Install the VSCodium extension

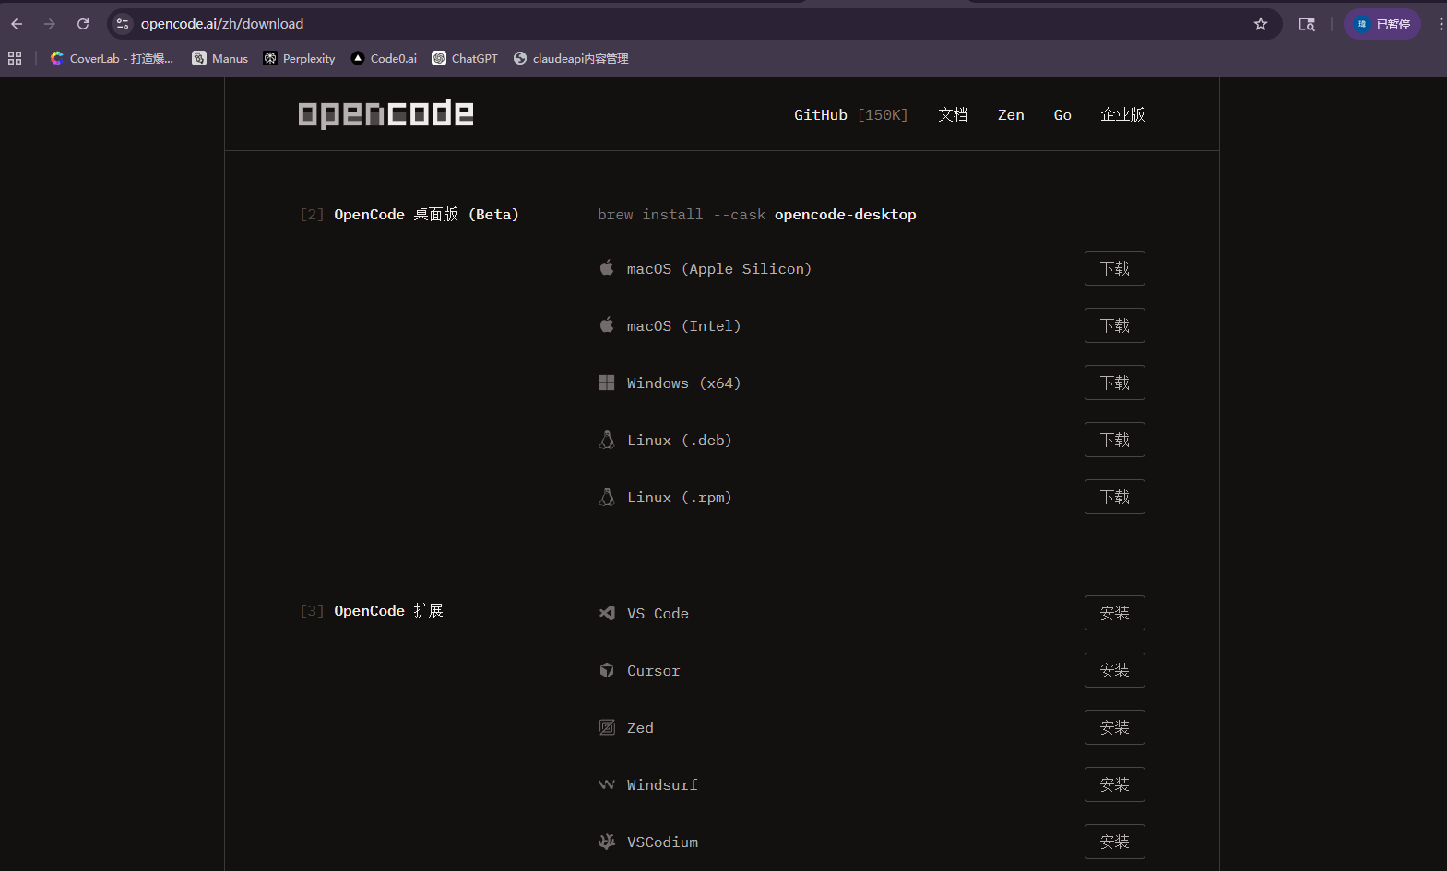1115,842
